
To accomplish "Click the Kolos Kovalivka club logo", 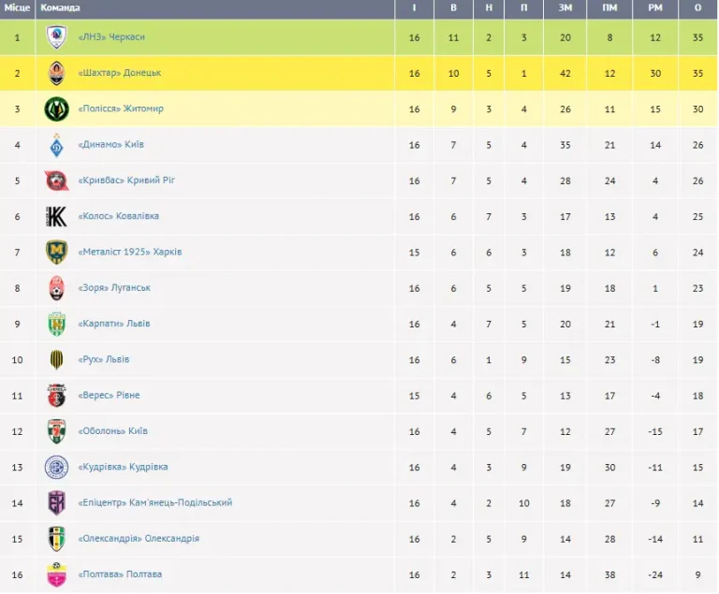I will click(57, 216).
